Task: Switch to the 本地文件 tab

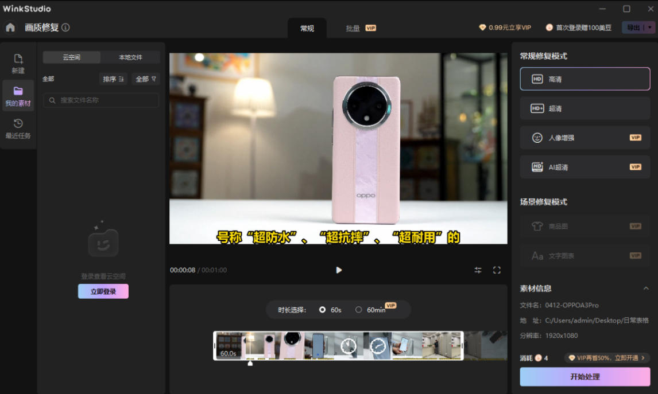Action: [x=130, y=57]
